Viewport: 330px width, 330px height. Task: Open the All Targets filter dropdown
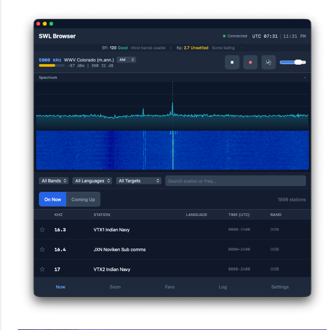(x=139, y=181)
